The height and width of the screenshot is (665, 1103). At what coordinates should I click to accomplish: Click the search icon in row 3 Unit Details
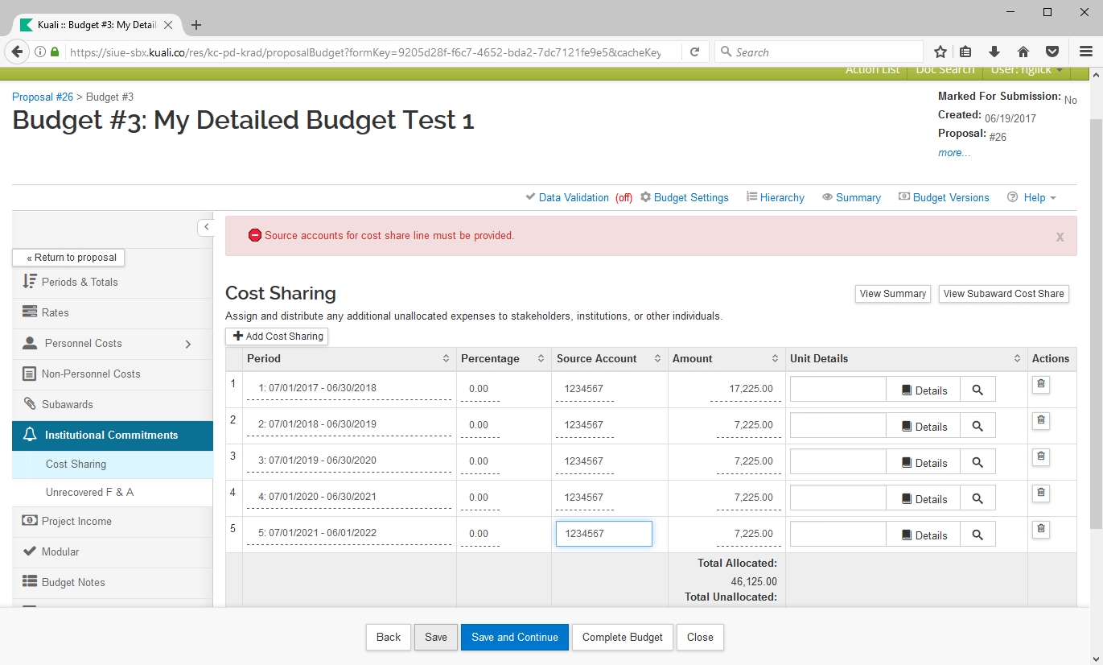pyautogui.click(x=977, y=463)
